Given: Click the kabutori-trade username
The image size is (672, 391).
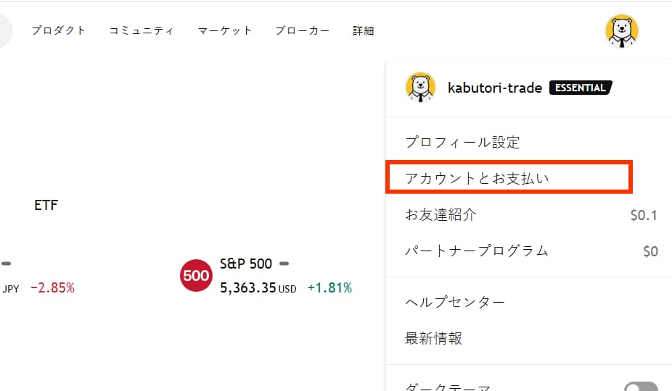Looking at the screenshot, I should click(495, 88).
